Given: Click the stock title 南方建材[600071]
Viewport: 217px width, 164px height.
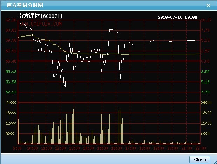Looking at the screenshot, I should [40, 16].
